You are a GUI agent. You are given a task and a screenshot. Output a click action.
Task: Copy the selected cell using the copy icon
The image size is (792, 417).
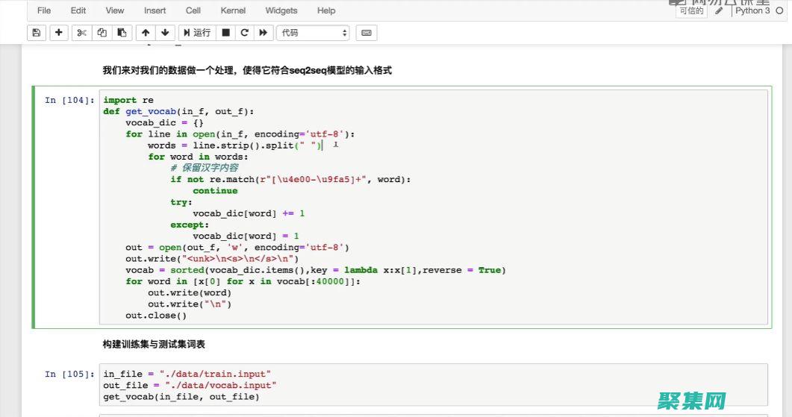pos(102,33)
